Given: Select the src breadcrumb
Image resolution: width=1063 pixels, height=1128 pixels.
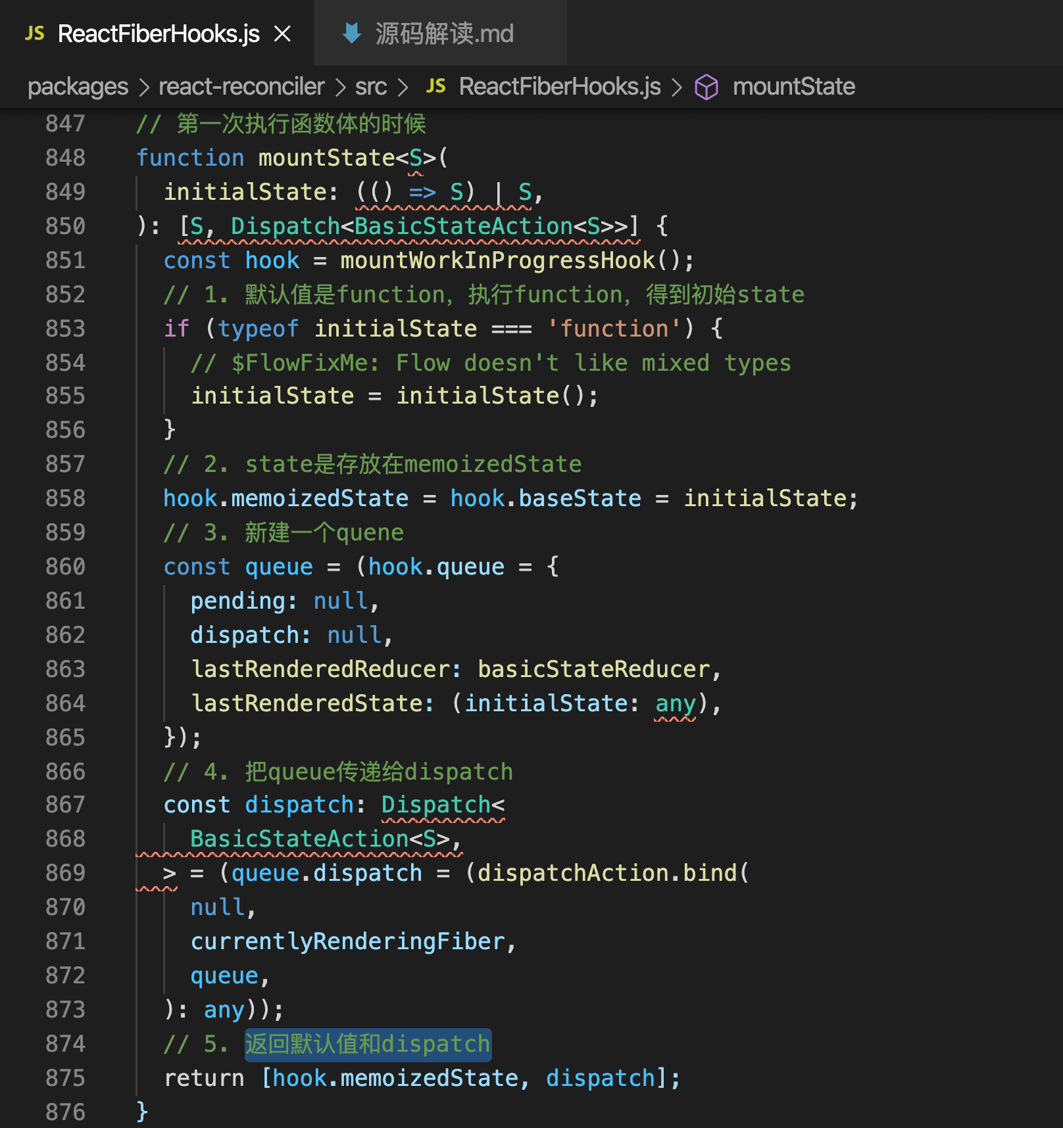Looking at the screenshot, I should point(371,86).
